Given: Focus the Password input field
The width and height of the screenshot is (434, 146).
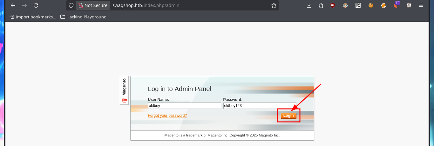Looking at the screenshot, I should (x=260, y=106).
